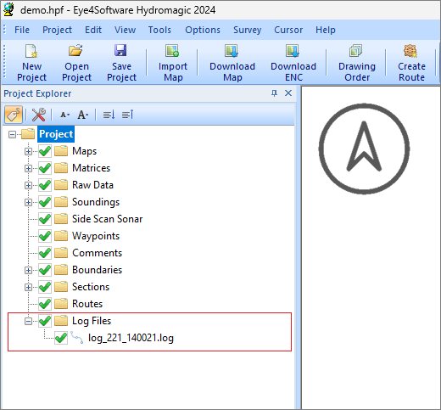Image resolution: width=441 pixels, height=410 pixels.
Task: Uncheck the Raw Data visibility checkbox
Action: click(45, 185)
